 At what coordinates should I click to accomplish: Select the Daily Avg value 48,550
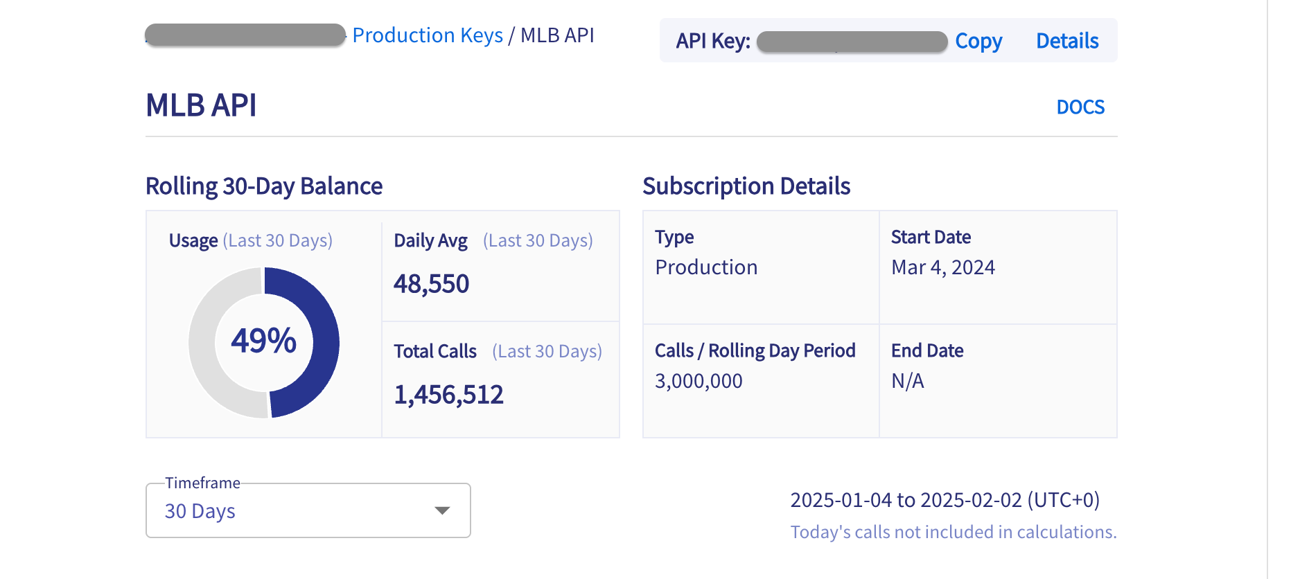click(x=431, y=284)
